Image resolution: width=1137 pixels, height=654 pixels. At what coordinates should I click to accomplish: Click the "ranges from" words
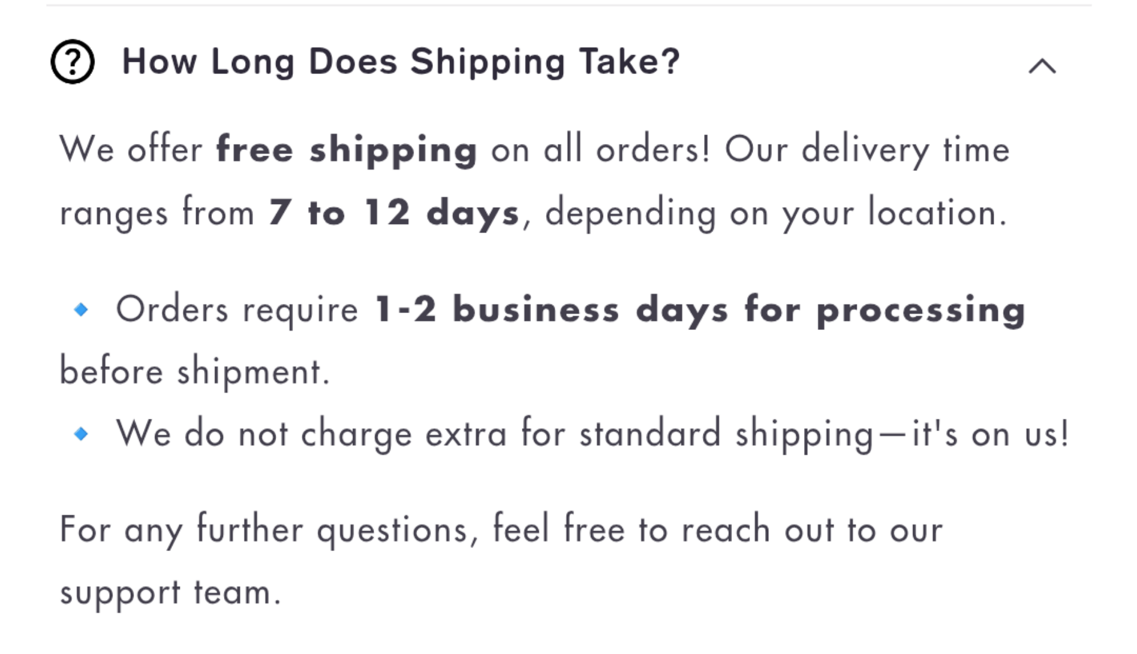157,213
